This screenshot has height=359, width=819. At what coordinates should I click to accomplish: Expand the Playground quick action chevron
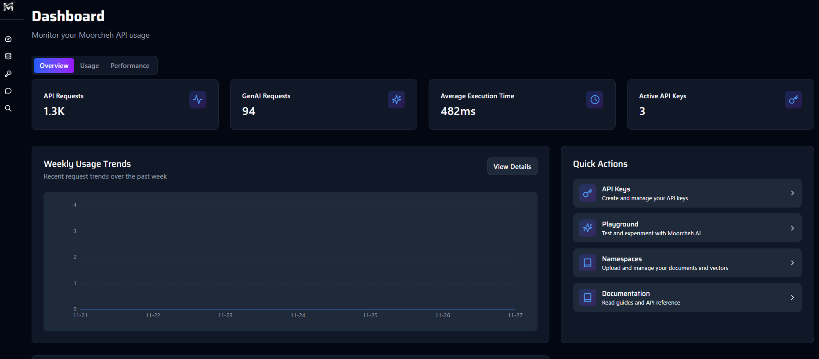[x=792, y=228]
